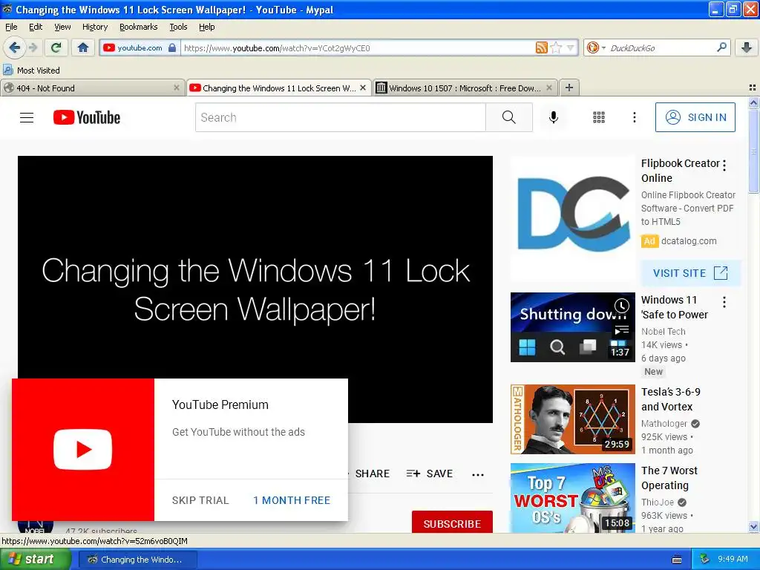This screenshot has height=570, width=760.
Task: Click the search magnifier in DuckDuckGo box
Action: tap(721, 47)
